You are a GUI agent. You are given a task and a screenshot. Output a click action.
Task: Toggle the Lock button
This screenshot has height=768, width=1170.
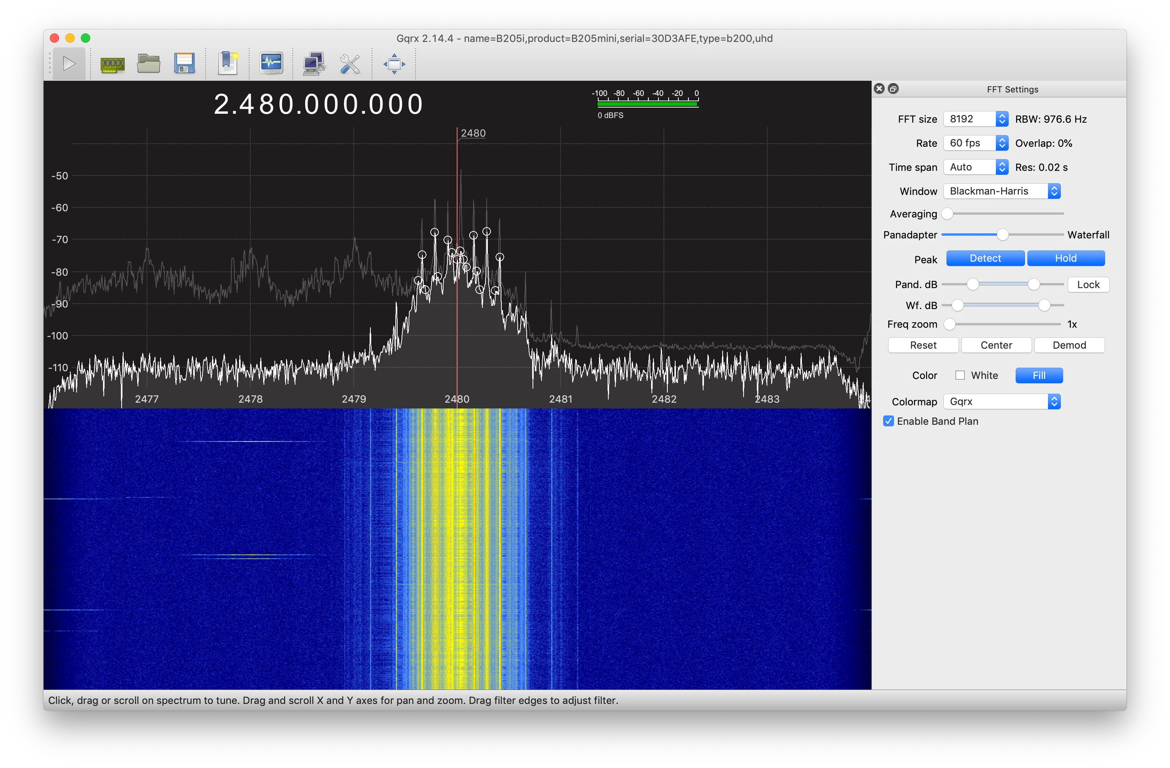click(1088, 284)
